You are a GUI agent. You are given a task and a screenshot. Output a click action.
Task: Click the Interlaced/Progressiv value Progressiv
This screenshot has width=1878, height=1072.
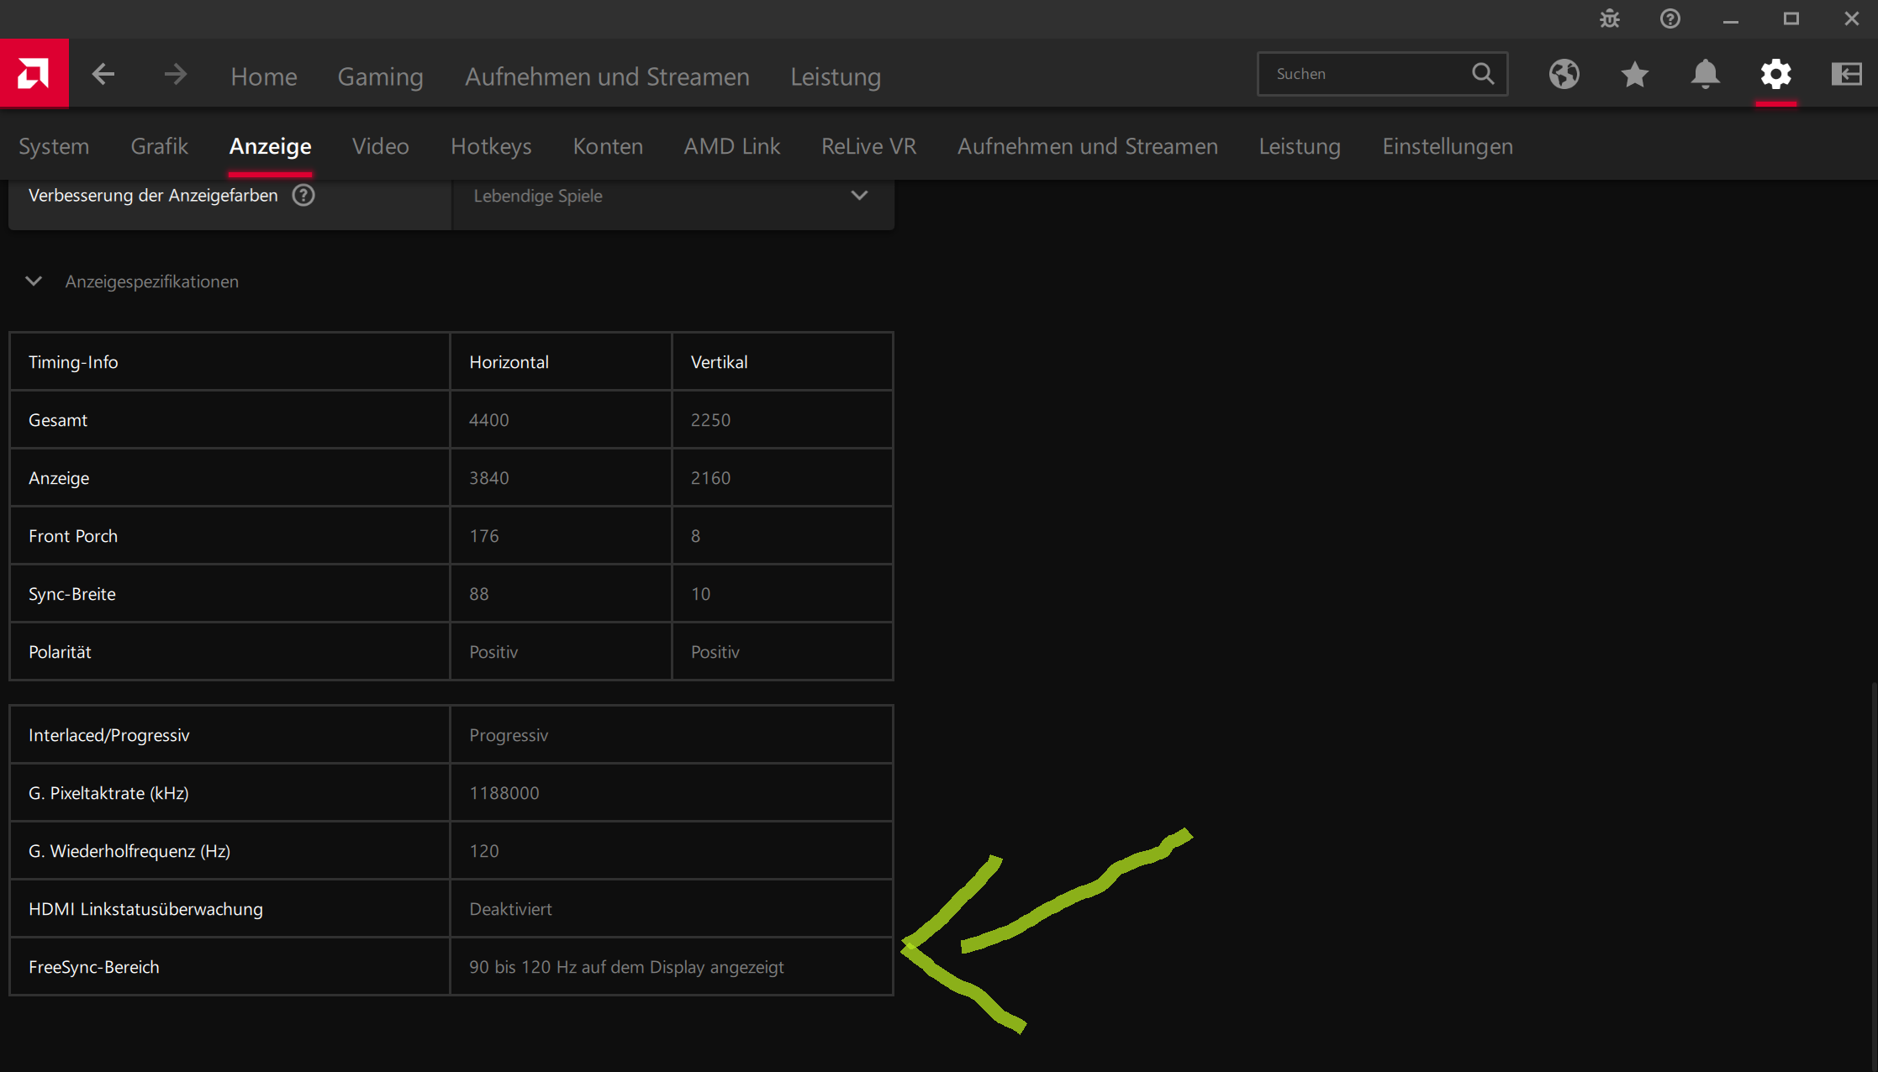(509, 735)
